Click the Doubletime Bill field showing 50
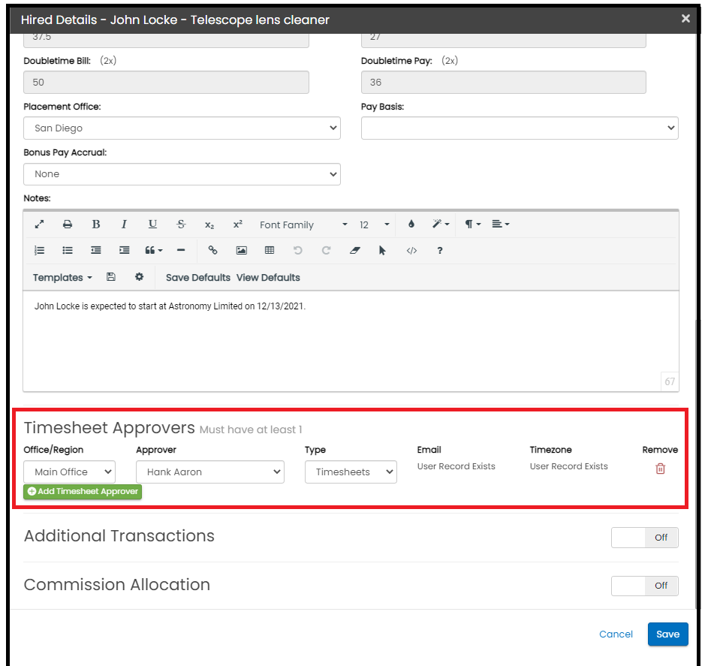The height and width of the screenshot is (666, 711). tap(166, 82)
